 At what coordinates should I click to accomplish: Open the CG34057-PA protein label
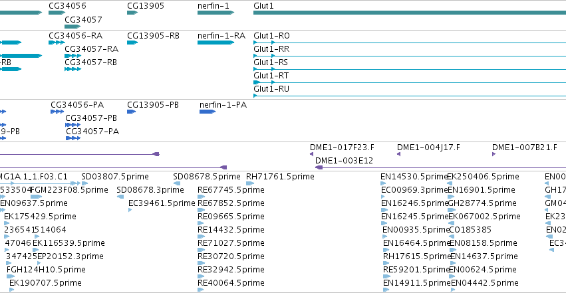click(x=92, y=132)
